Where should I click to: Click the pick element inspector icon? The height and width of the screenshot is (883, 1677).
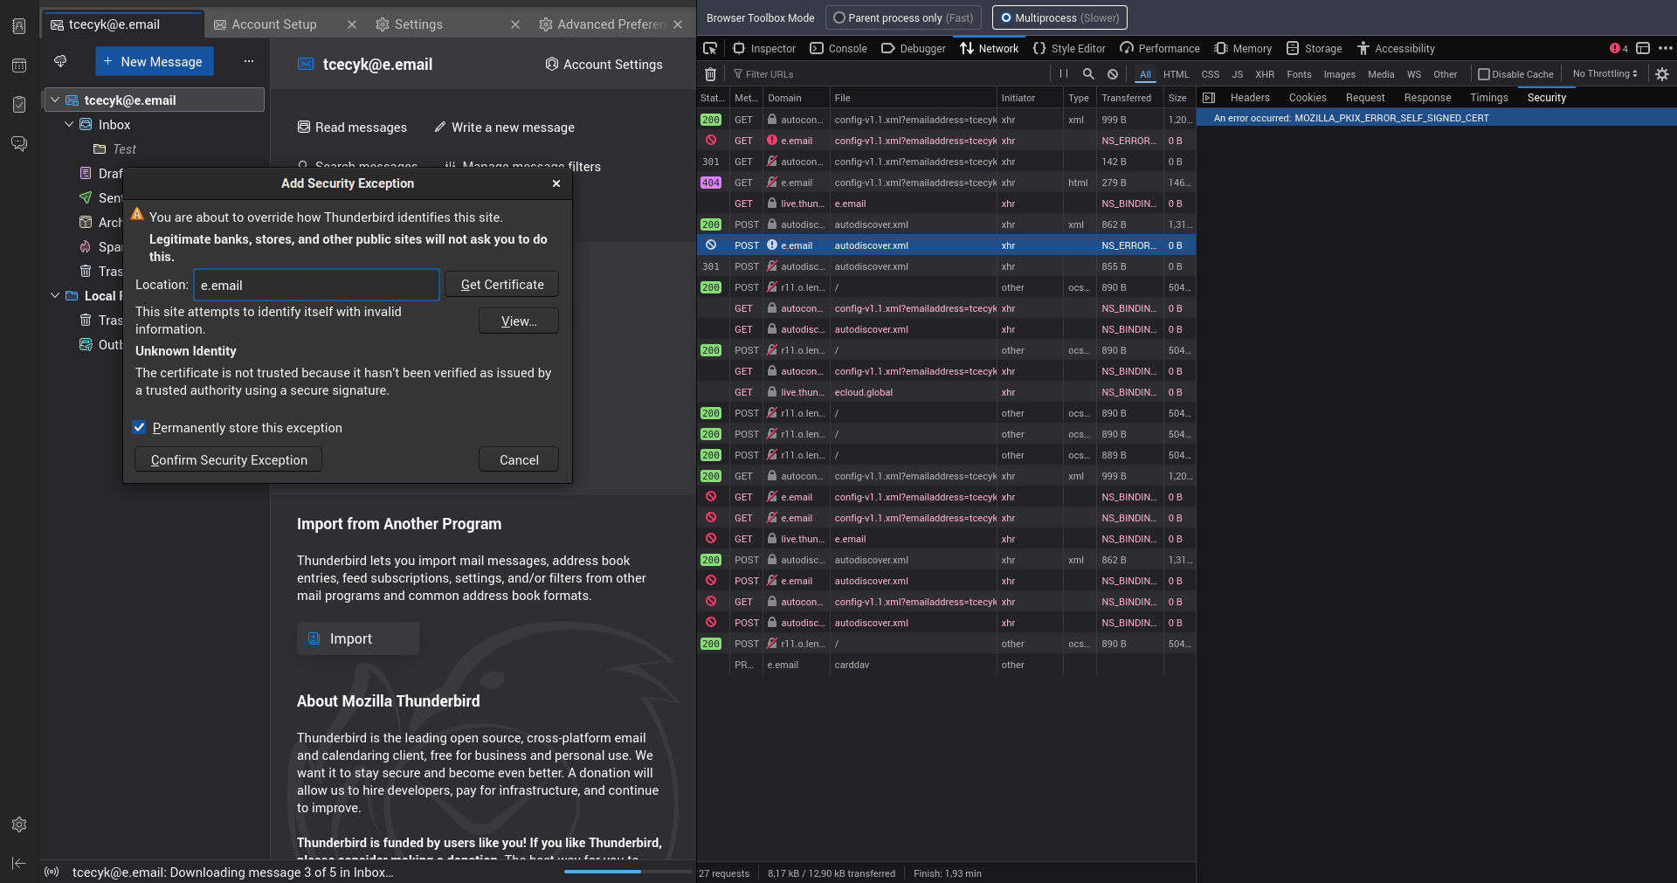click(x=710, y=48)
